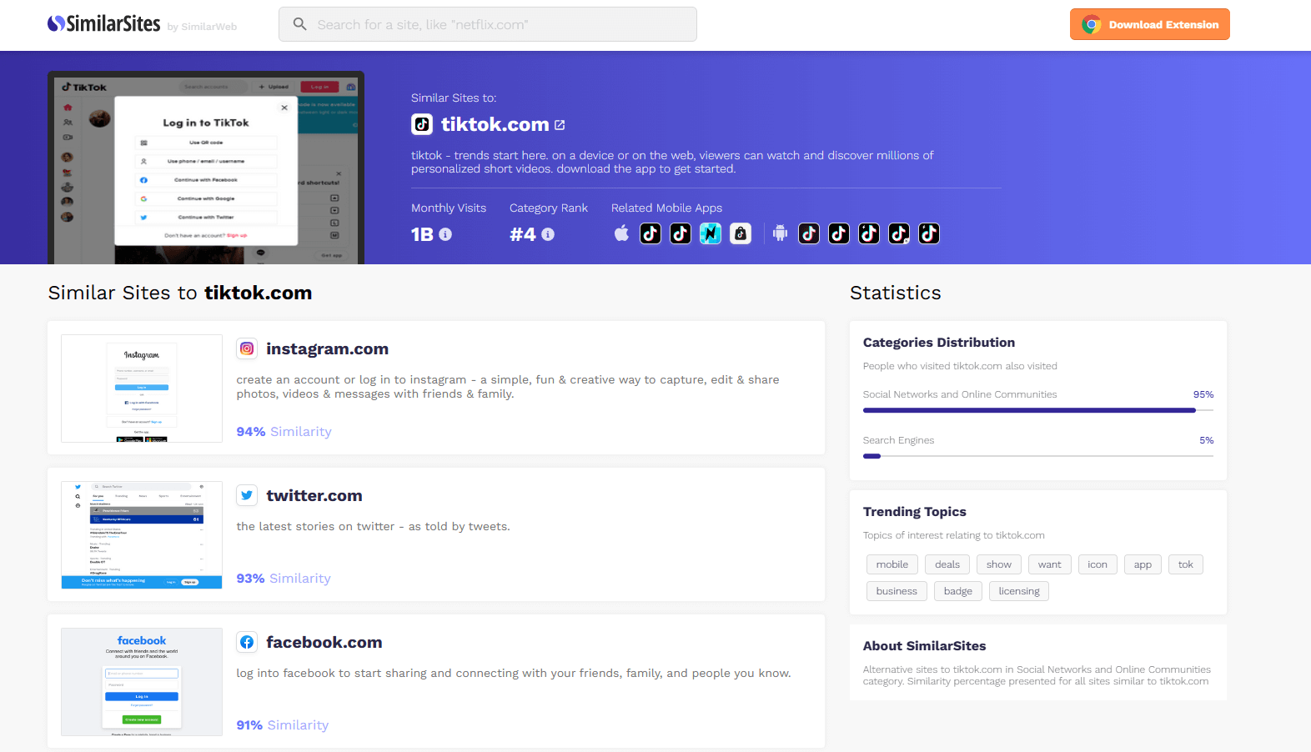The image size is (1311, 752).
Task: Open the instagram.com result link
Action: coord(327,348)
